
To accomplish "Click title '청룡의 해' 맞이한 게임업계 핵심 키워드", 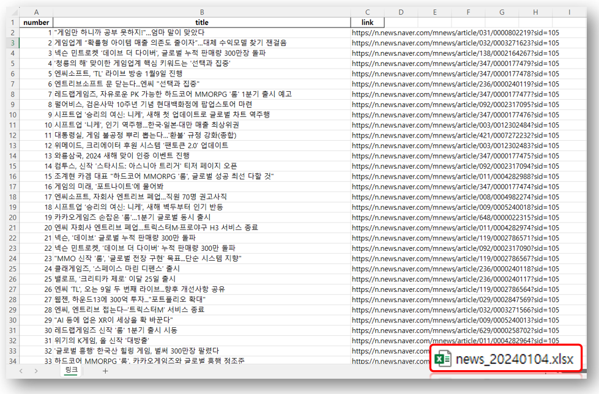I will click(142, 64).
